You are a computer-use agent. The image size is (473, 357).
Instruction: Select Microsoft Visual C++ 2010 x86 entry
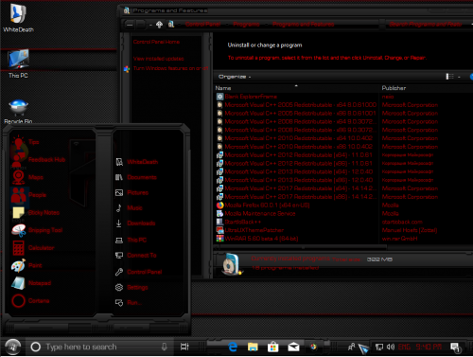tap(294, 147)
